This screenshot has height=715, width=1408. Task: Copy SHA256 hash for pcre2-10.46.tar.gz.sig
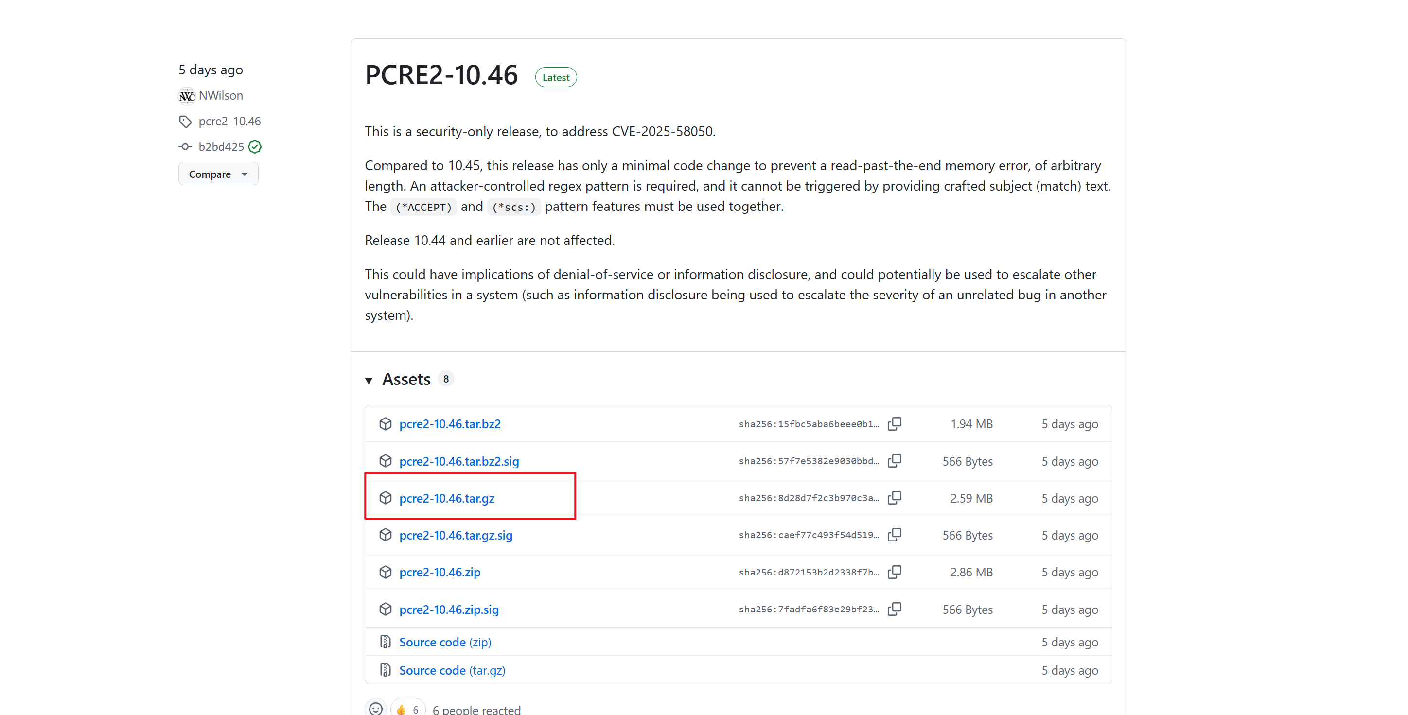pyautogui.click(x=895, y=535)
